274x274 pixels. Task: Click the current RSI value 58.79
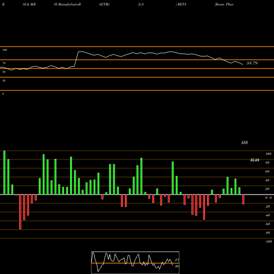[x=252, y=63]
